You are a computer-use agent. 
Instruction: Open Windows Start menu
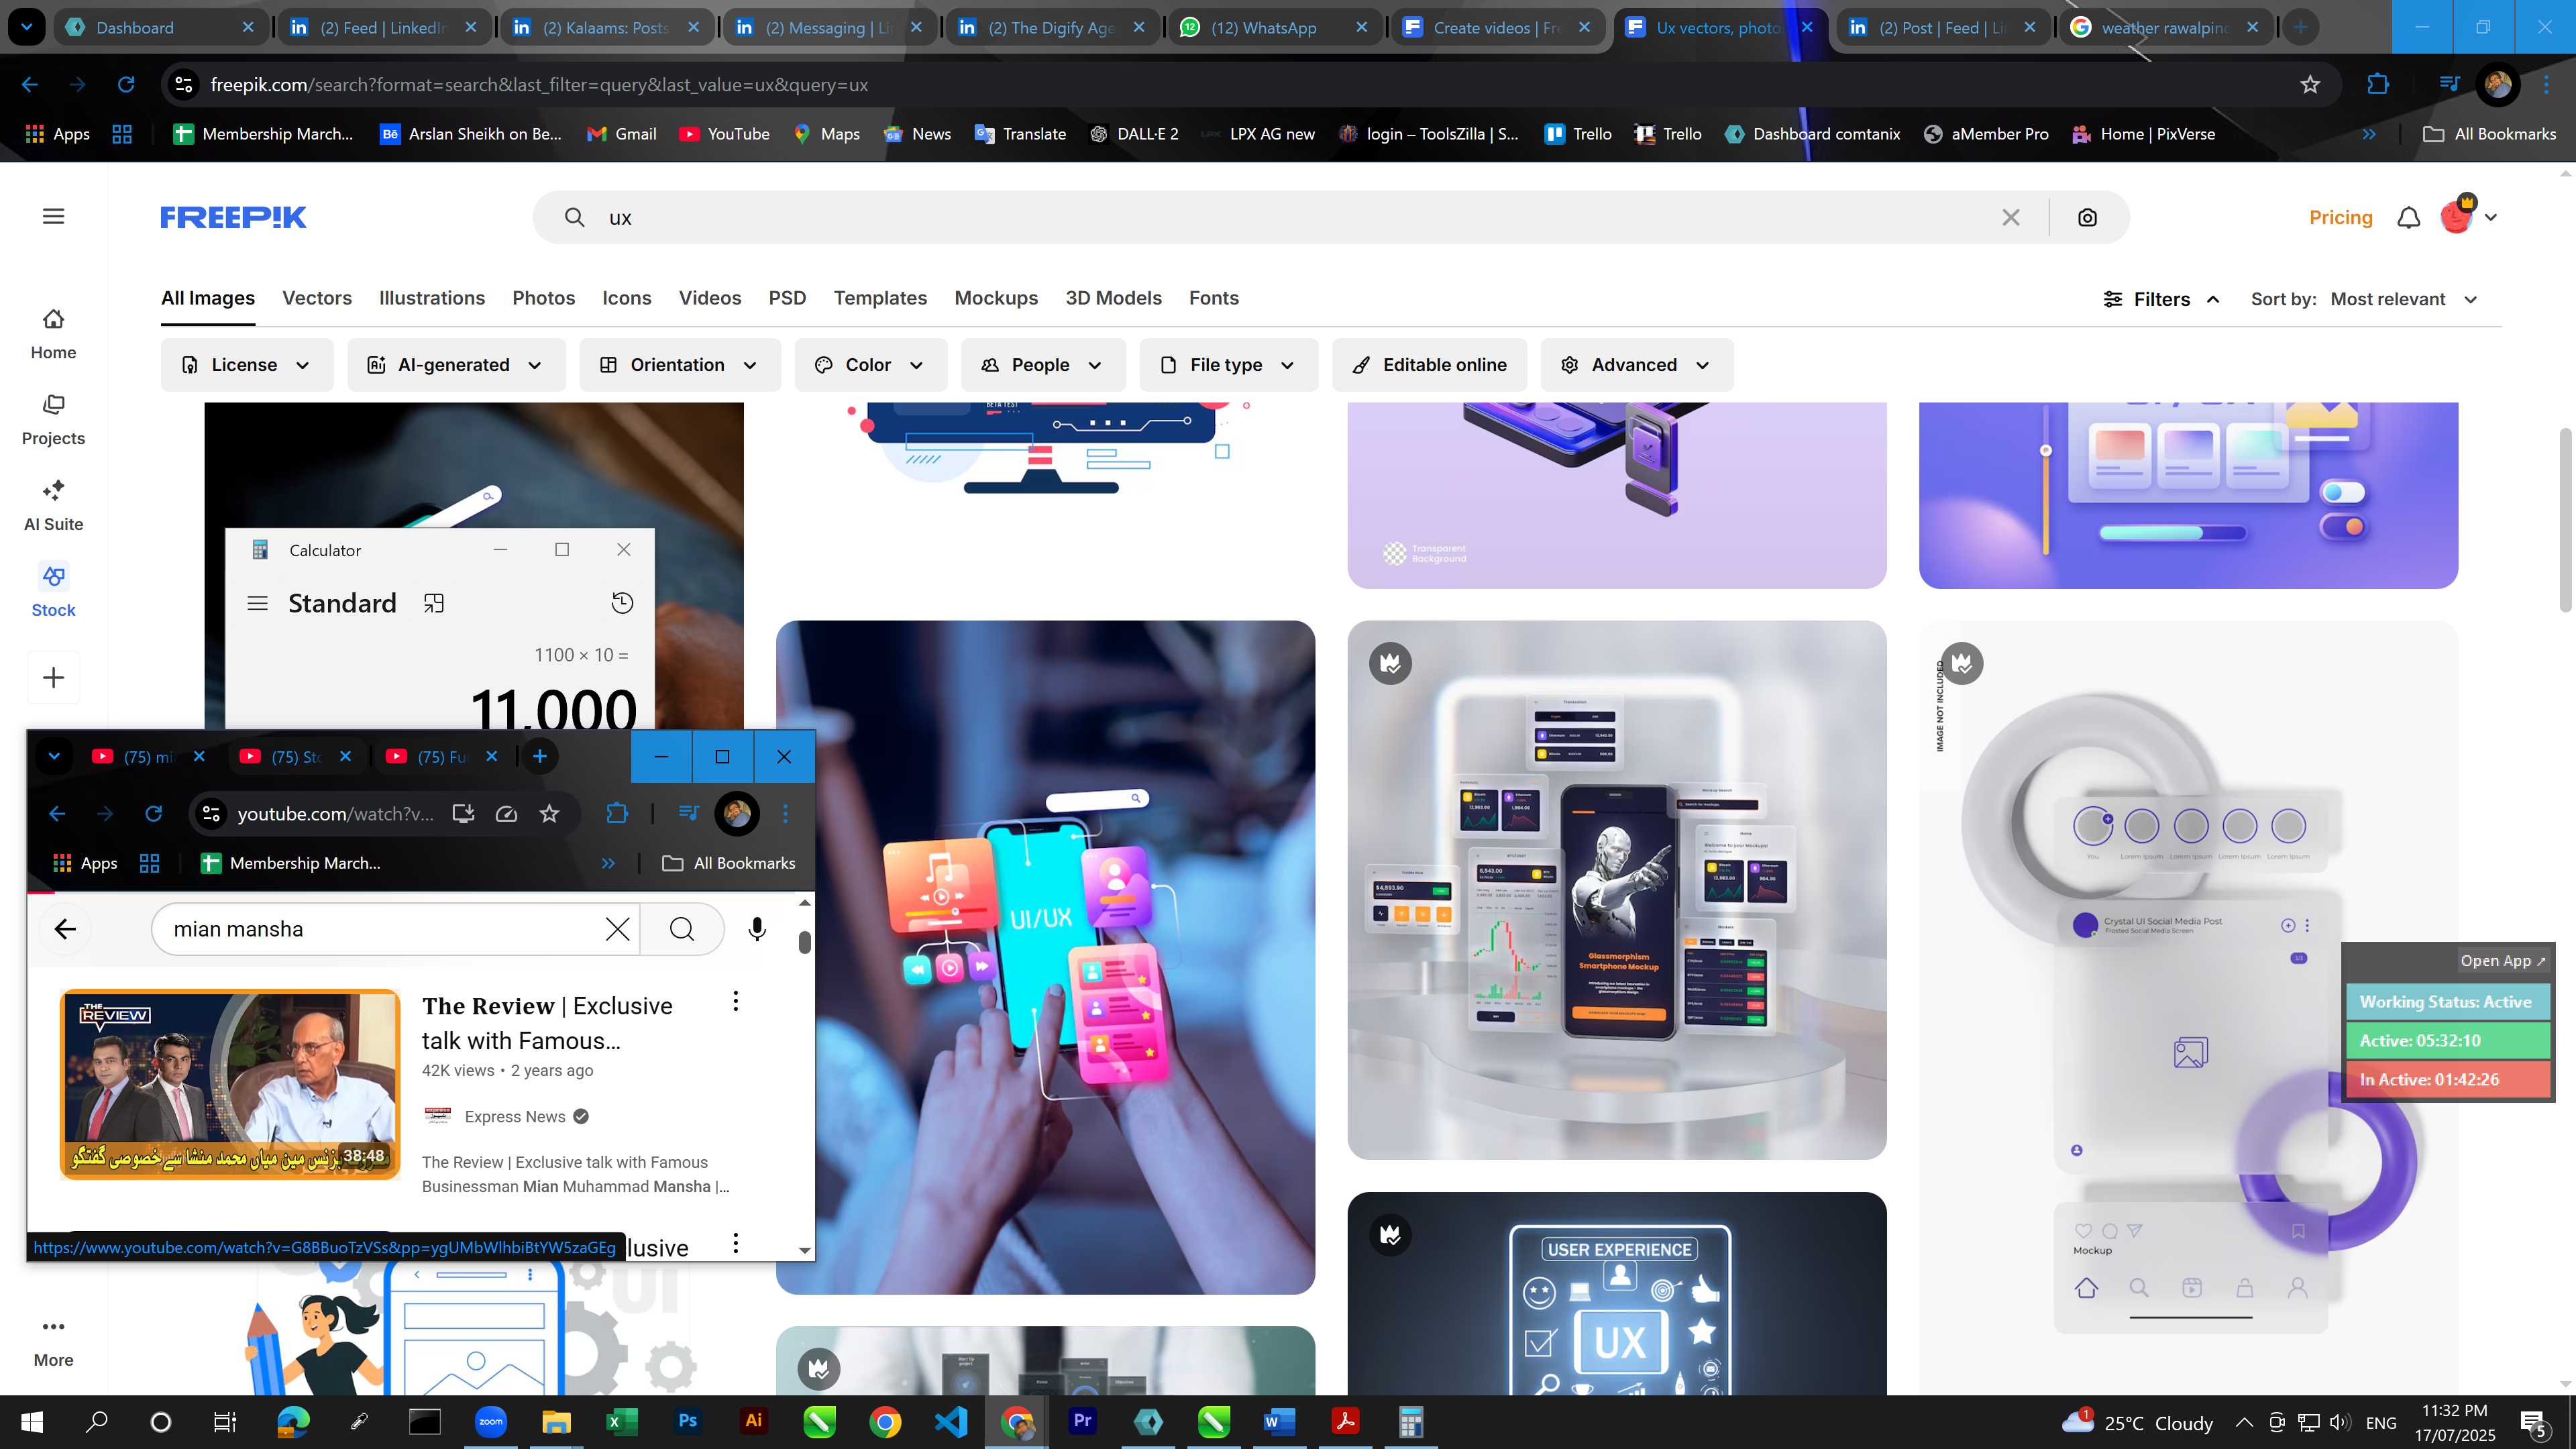pyautogui.click(x=31, y=1421)
